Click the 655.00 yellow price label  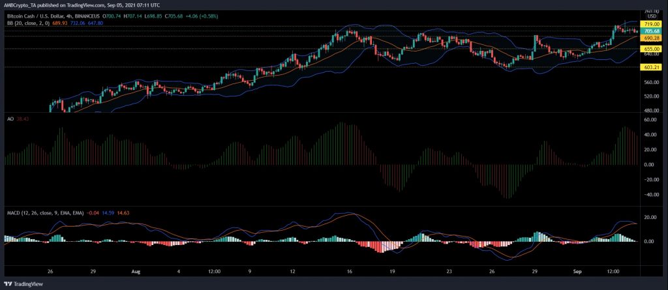coord(652,48)
